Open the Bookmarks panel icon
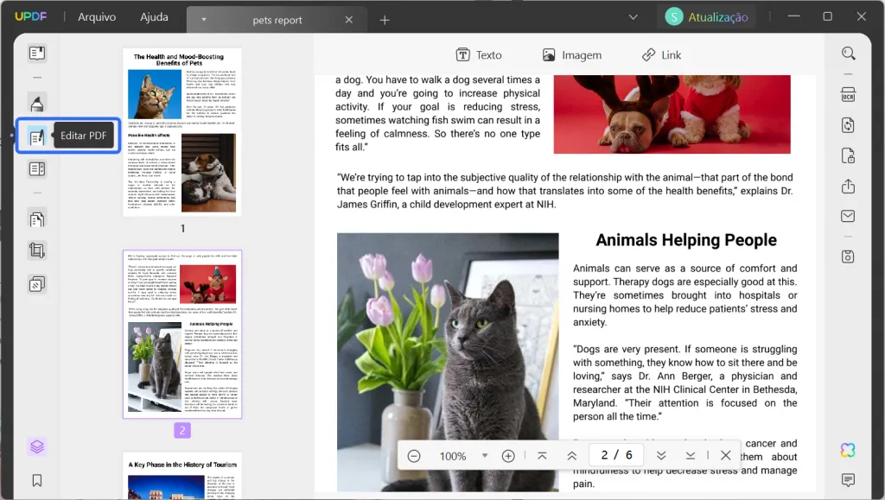This screenshot has width=885, height=500. [36, 479]
